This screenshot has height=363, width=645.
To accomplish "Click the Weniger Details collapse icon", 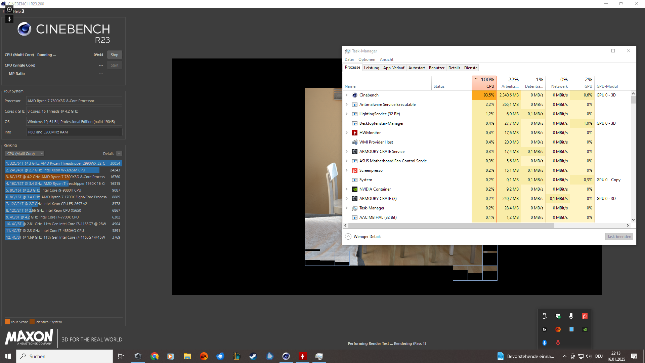I will [x=348, y=237].
